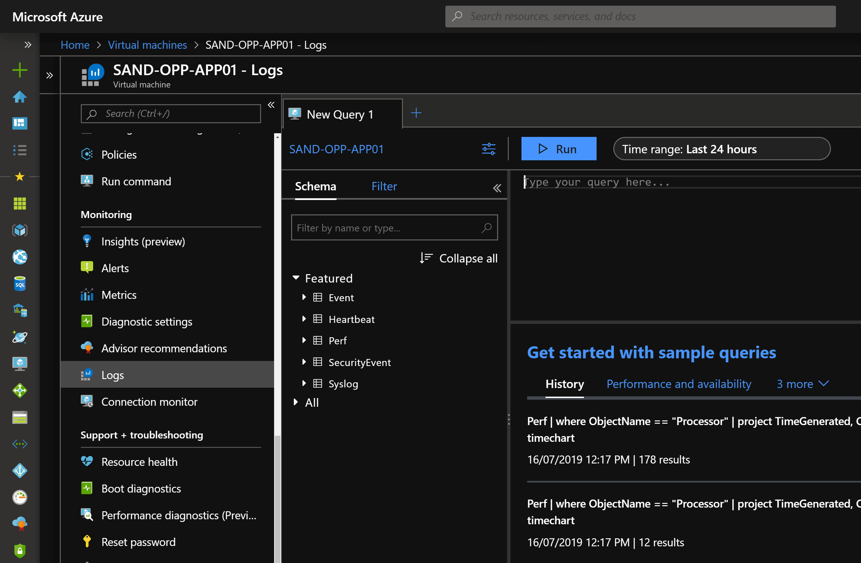The height and width of the screenshot is (563, 861).
Task: Collapse the Featured tables group
Action: [296, 277]
